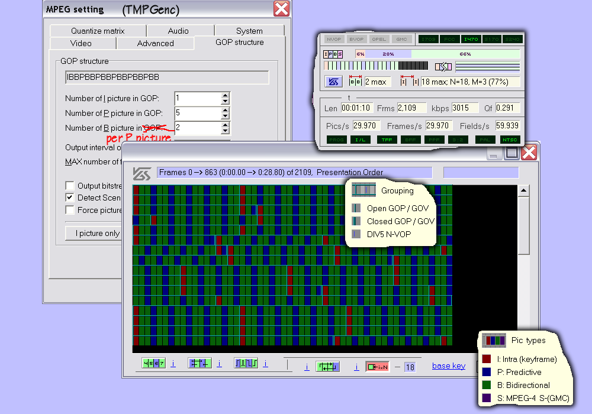Increase Number of P picture in GOP
This screenshot has height=414, width=592.
pyautogui.click(x=225, y=110)
